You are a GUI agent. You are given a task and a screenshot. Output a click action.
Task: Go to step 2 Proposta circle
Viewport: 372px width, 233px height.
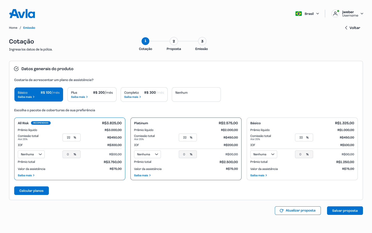click(174, 41)
